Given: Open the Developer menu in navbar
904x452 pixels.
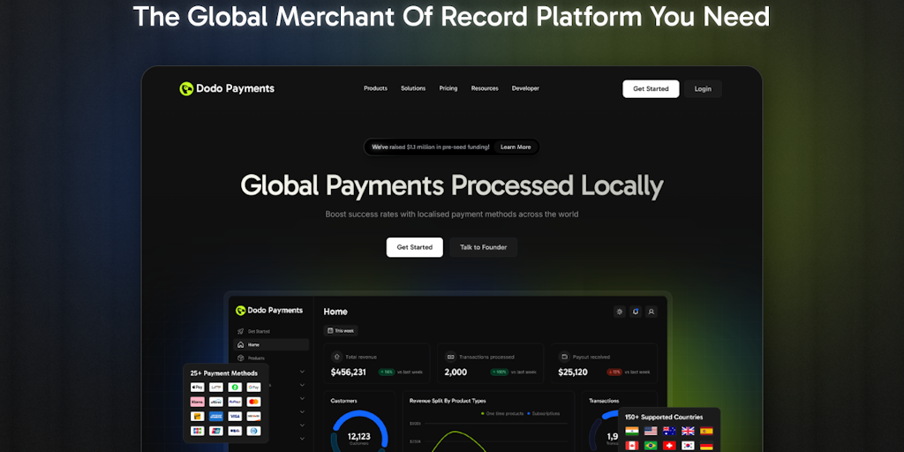Looking at the screenshot, I should click(x=525, y=88).
